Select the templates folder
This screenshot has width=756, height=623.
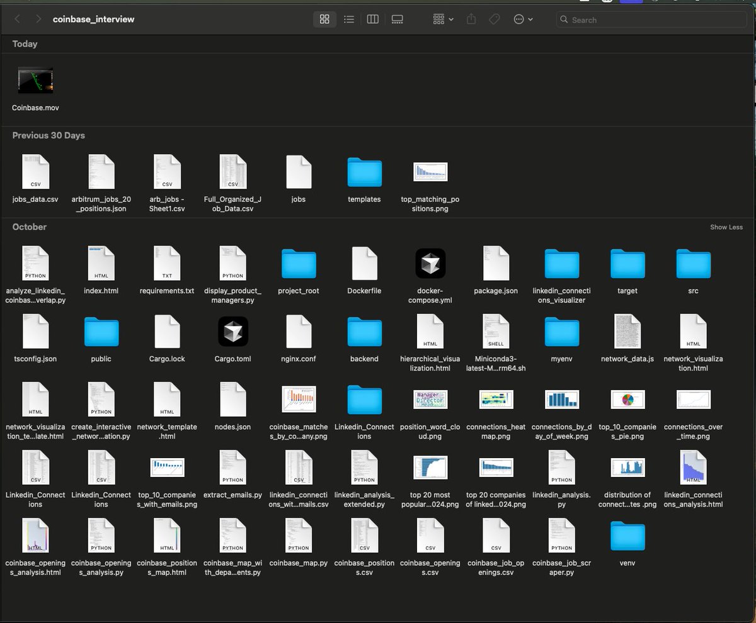[x=364, y=172]
